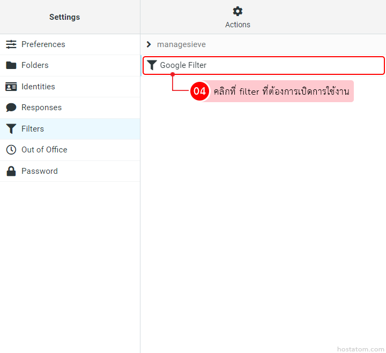Go to the Folders settings section
Viewport: 386px width, 353px height.
pyautogui.click(x=35, y=65)
